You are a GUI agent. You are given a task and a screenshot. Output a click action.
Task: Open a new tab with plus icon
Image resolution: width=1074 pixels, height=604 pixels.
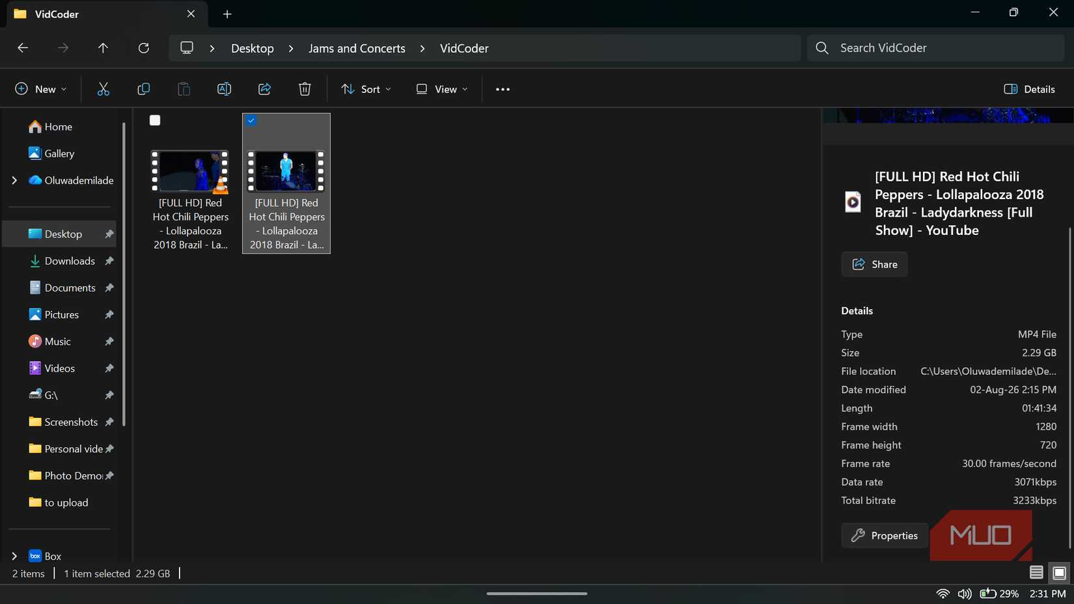point(227,14)
